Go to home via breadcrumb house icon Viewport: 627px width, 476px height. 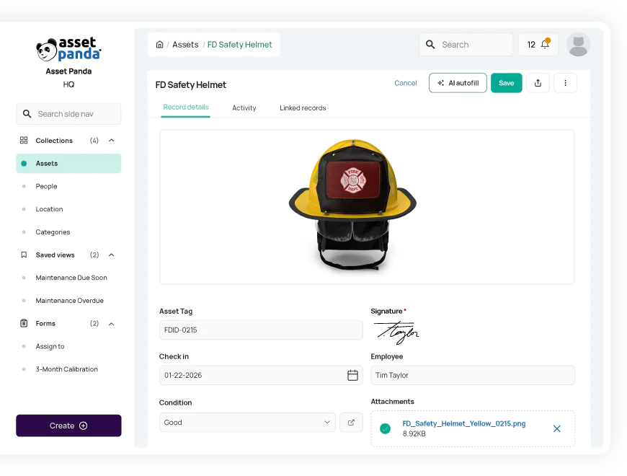coord(159,45)
